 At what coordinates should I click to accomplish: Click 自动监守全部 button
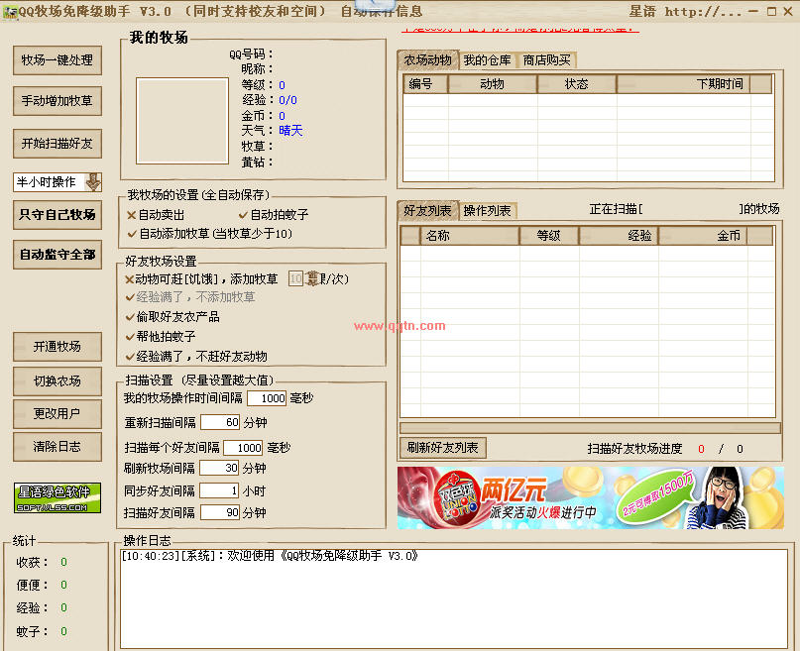coord(57,255)
